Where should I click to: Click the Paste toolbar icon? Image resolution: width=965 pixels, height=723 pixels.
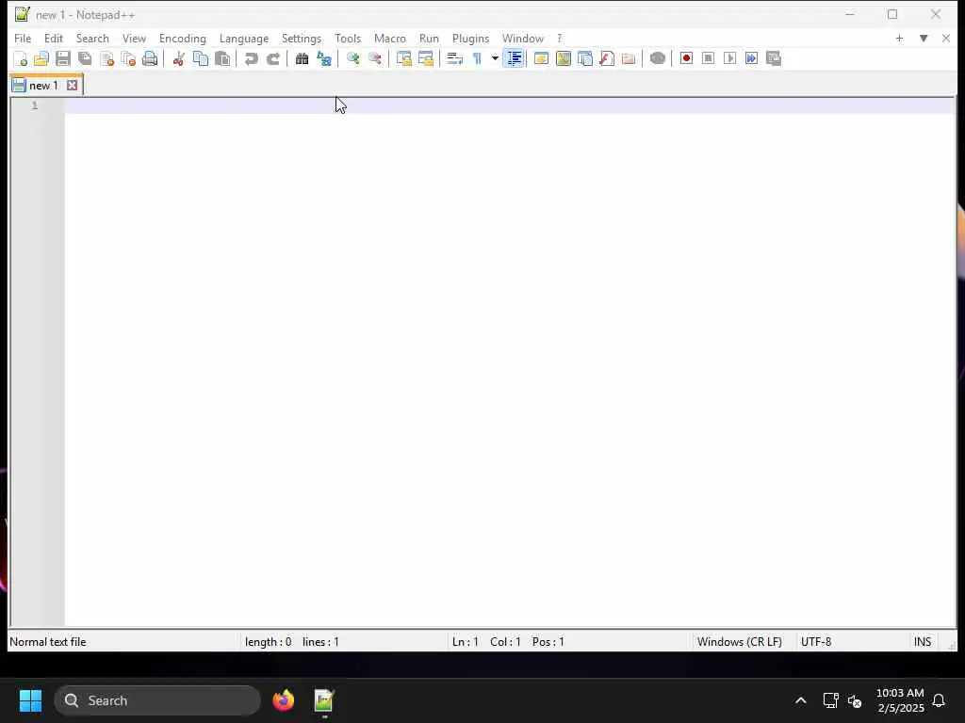(x=222, y=58)
